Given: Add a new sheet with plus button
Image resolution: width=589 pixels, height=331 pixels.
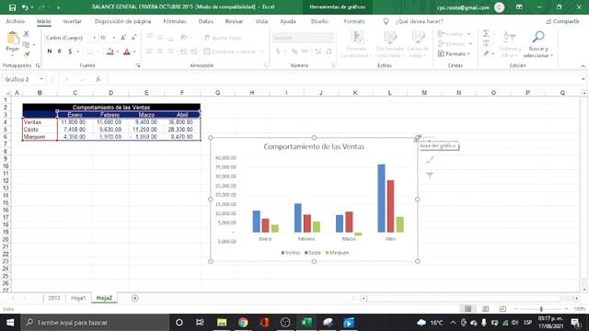Looking at the screenshot, I should pyautogui.click(x=135, y=298).
